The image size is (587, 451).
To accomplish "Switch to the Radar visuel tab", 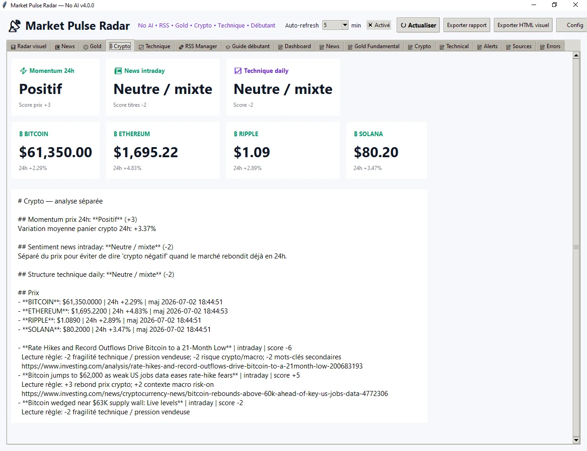I will pos(28,46).
